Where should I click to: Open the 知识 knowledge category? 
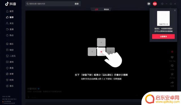pos(10,50)
